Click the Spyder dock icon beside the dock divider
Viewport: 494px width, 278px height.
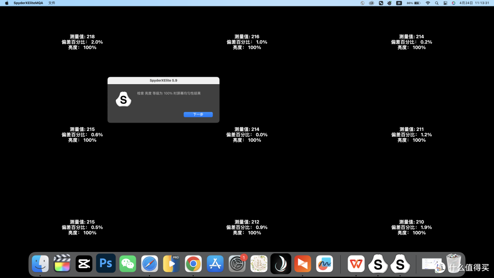pyautogui.click(x=400, y=263)
